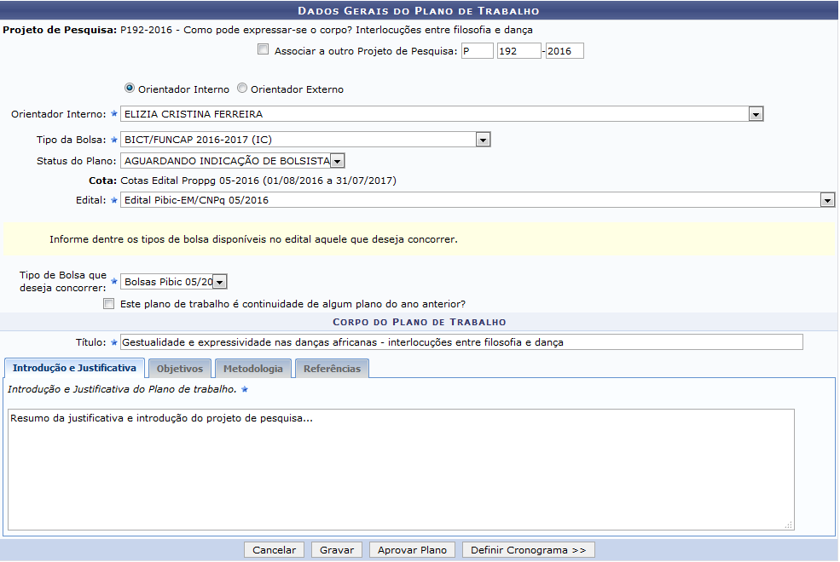Expand the Tipo da Bolsa dropdown
Viewport: 840px width, 562px height.
click(x=483, y=140)
